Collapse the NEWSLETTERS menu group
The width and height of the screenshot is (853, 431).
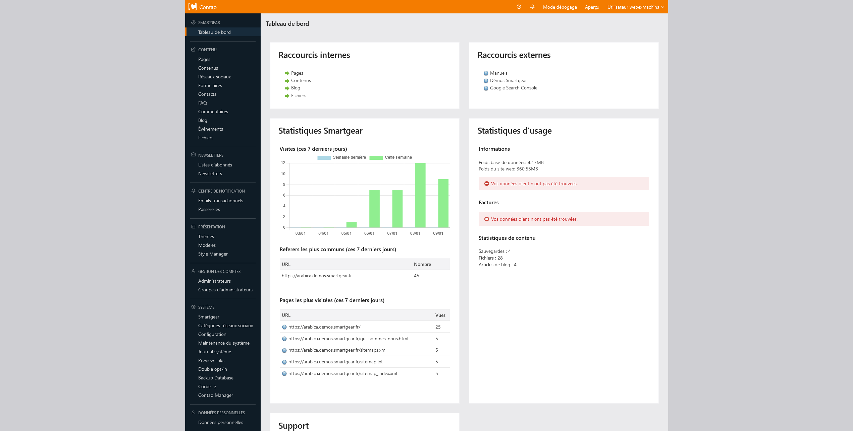point(211,155)
